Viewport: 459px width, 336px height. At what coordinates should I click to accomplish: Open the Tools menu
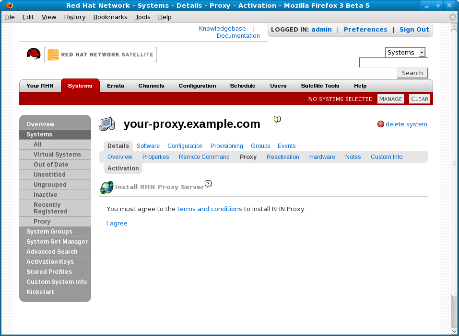[142, 17]
